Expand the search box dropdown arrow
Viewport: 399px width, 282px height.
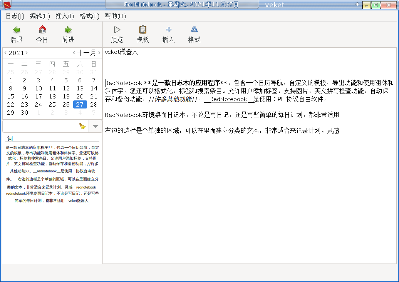(x=96, y=126)
